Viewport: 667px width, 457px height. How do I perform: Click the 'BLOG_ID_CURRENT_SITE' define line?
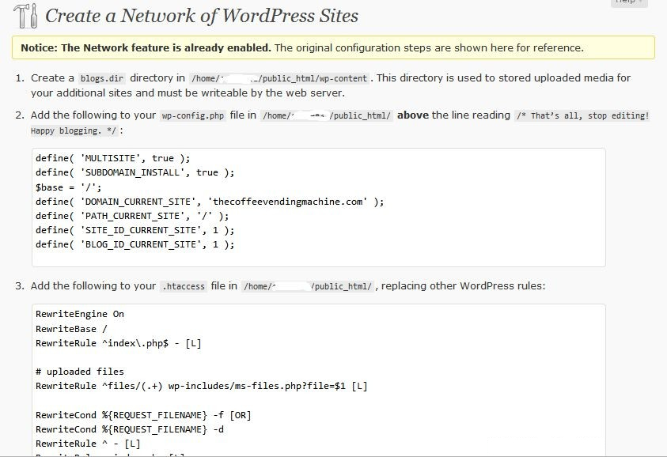tap(135, 244)
